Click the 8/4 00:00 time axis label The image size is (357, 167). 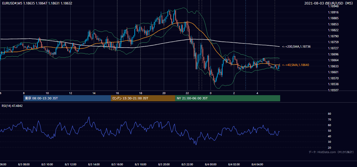(x=211, y=164)
